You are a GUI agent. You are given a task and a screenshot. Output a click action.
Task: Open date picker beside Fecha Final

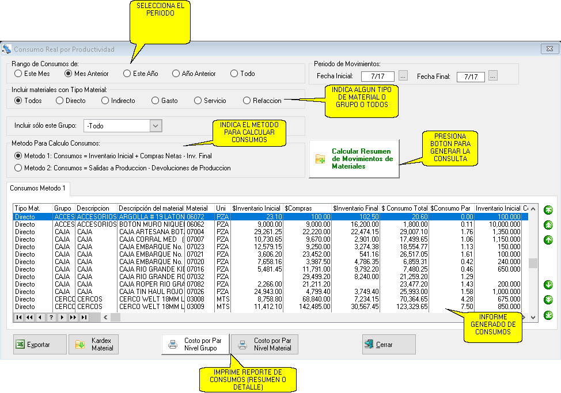(492, 76)
